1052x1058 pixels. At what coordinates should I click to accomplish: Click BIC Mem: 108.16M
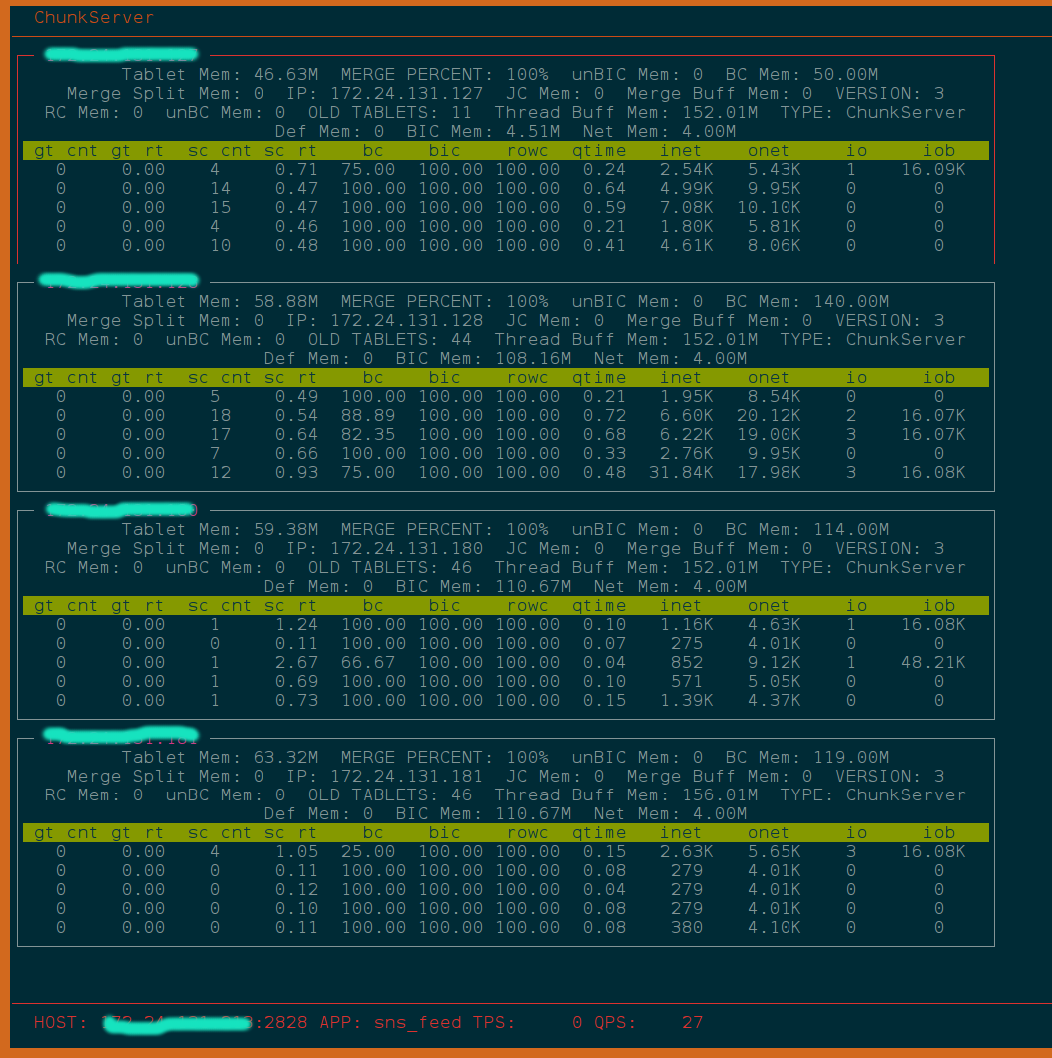(x=483, y=358)
